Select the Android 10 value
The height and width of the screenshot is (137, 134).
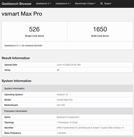62,95
